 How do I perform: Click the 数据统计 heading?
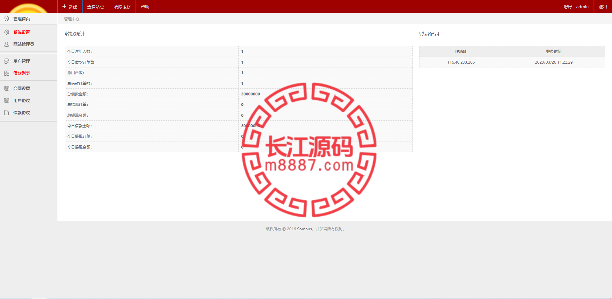(75, 34)
